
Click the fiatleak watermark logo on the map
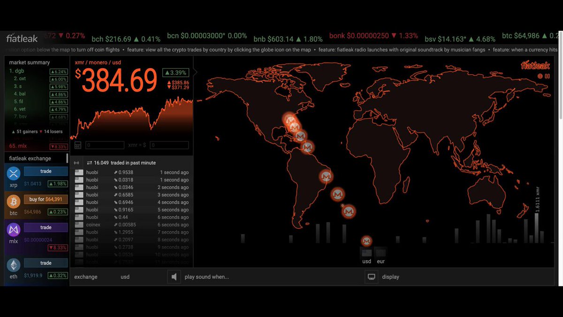pyautogui.click(x=535, y=66)
